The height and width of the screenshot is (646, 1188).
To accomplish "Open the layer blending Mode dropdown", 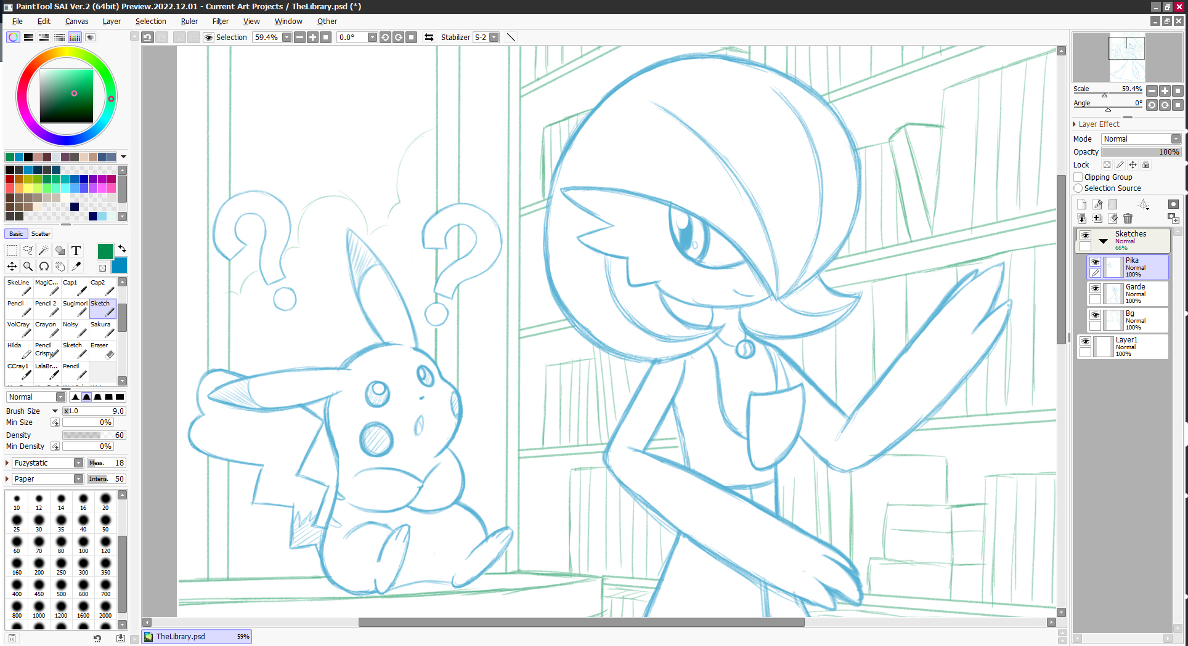I will click(1141, 139).
